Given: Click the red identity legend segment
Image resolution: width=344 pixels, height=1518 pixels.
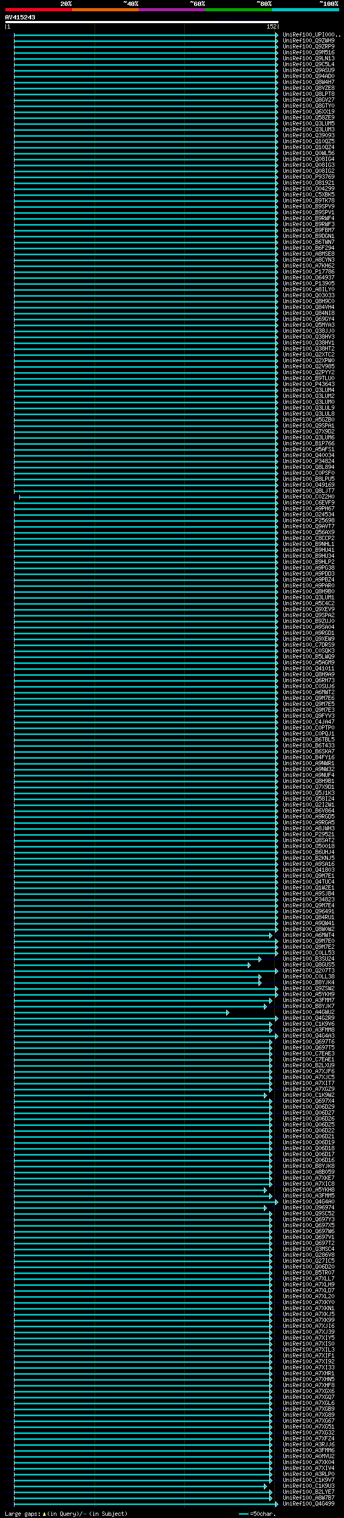Looking at the screenshot, I should 38,10.
